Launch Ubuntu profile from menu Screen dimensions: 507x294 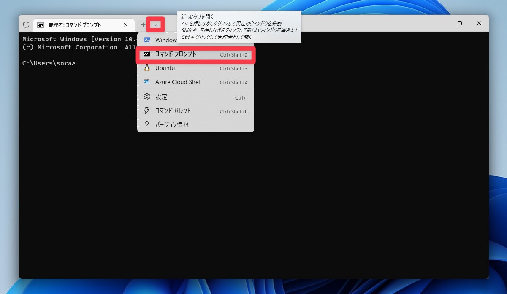click(196, 68)
